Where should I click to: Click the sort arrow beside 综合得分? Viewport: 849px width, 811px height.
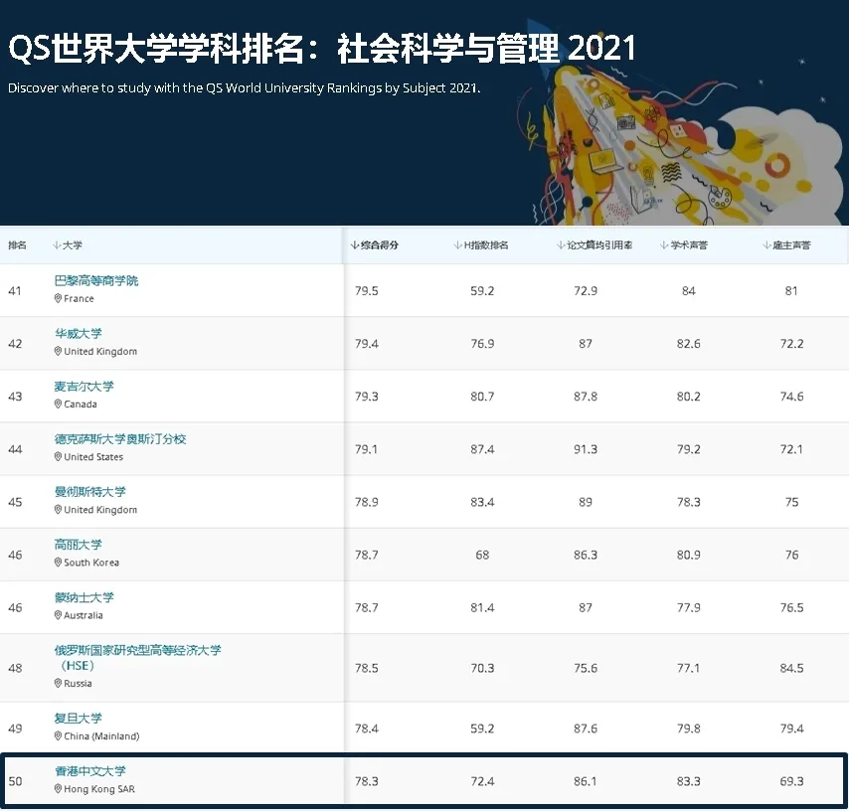[x=355, y=245]
